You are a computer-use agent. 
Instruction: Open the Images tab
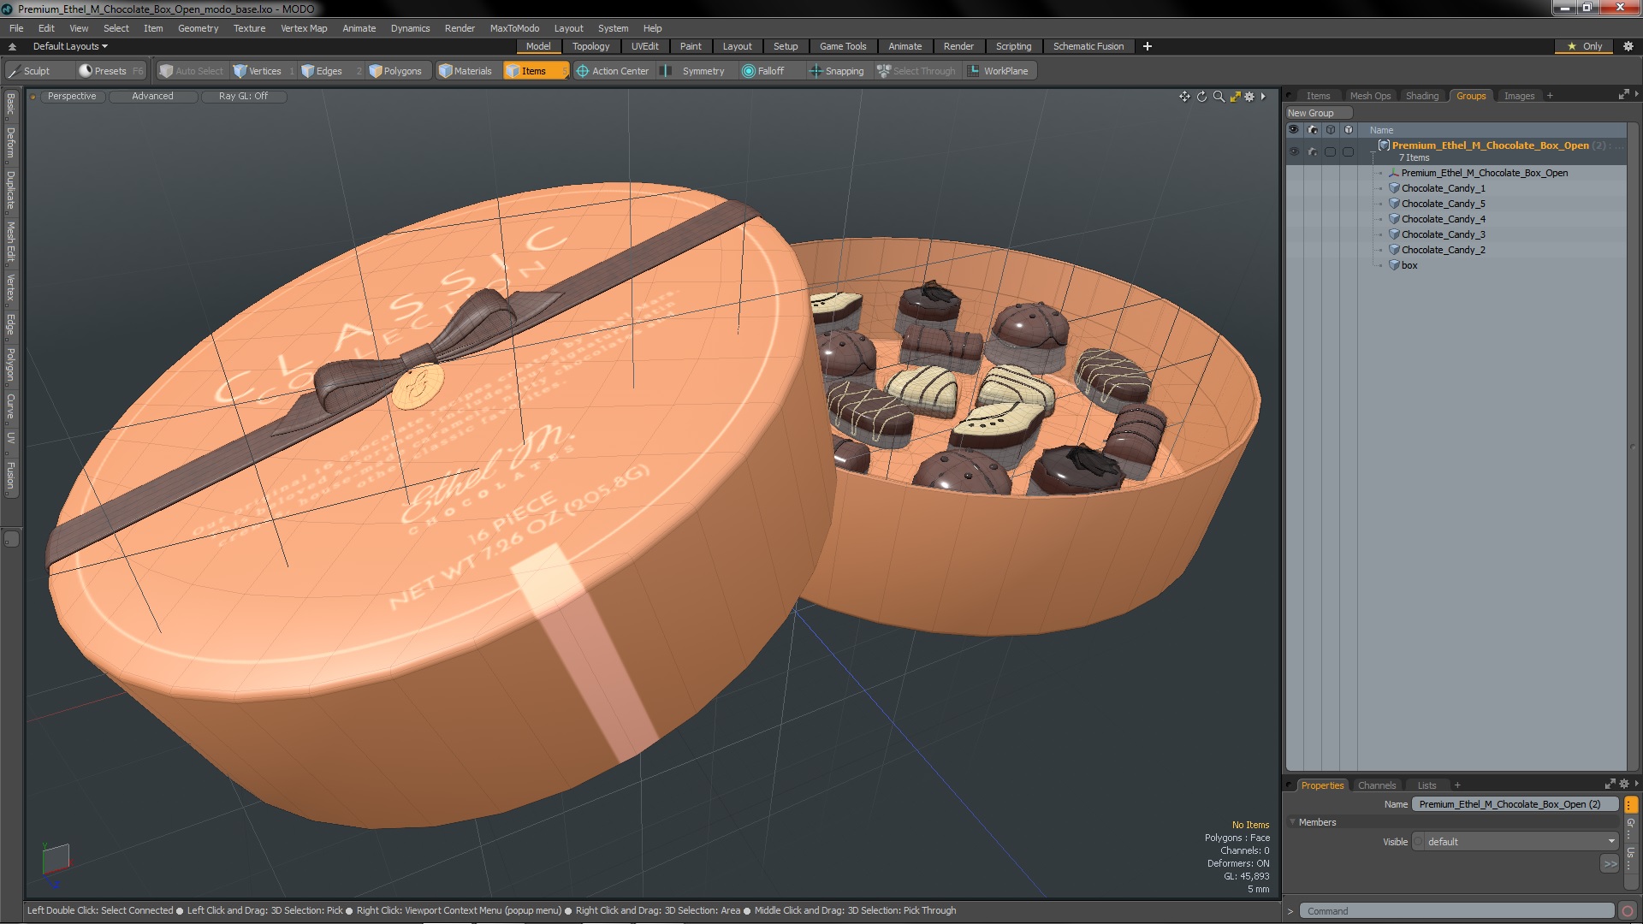click(x=1519, y=96)
